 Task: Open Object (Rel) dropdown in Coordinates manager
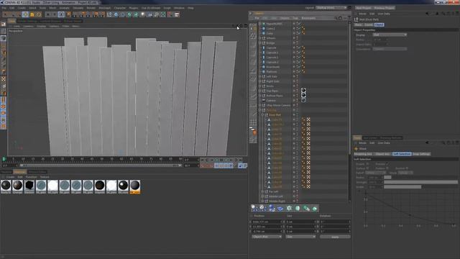click(267, 237)
